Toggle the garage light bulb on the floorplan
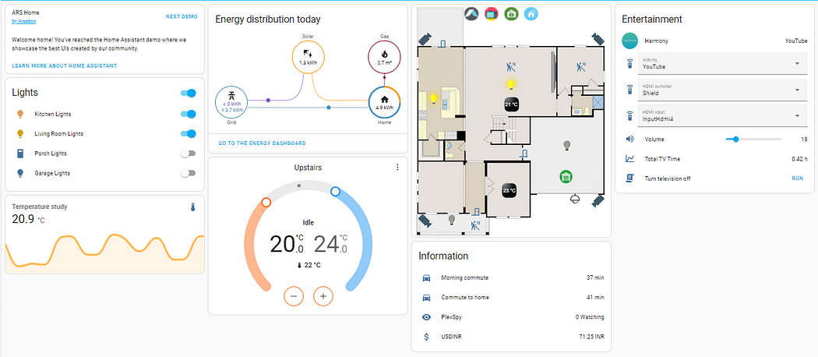The image size is (818, 357). (x=566, y=146)
